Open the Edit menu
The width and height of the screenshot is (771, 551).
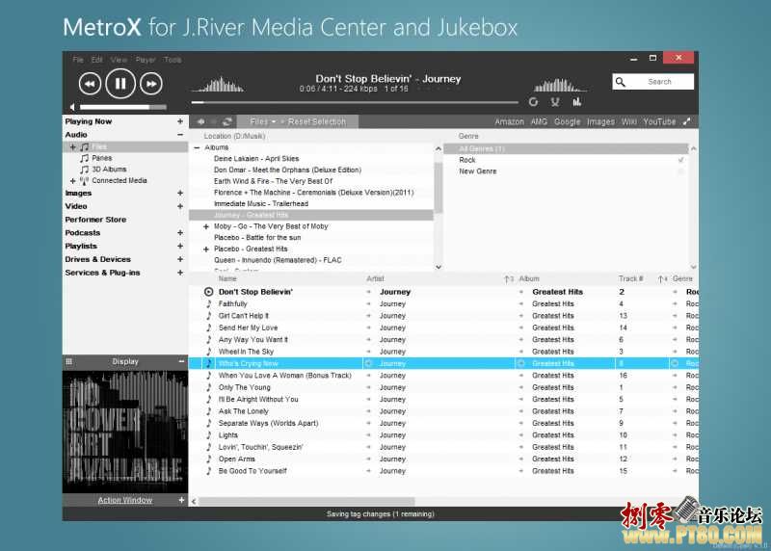(x=97, y=60)
